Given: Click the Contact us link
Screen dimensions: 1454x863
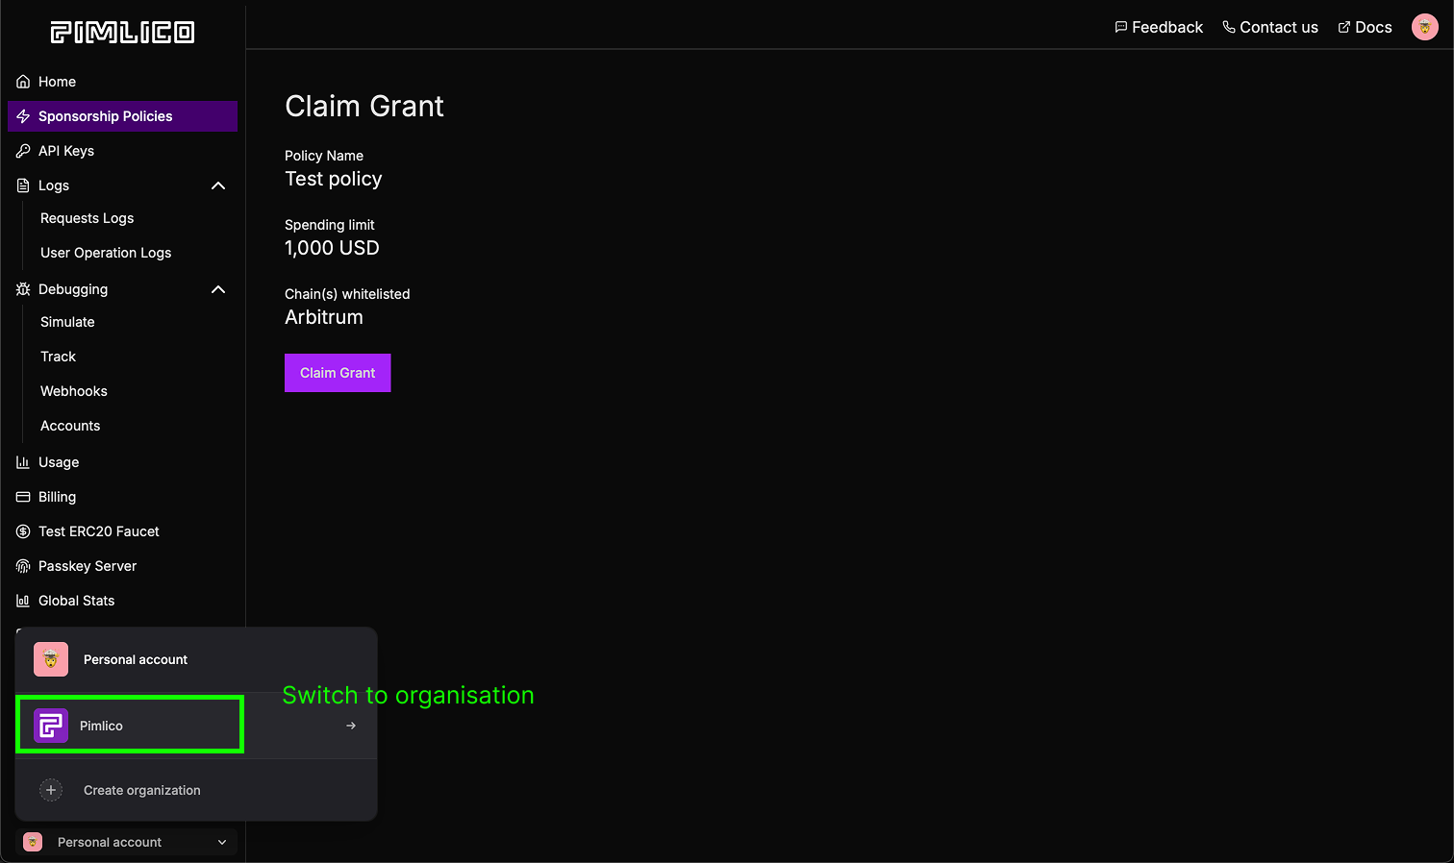Looking at the screenshot, I should point(1270,27).
